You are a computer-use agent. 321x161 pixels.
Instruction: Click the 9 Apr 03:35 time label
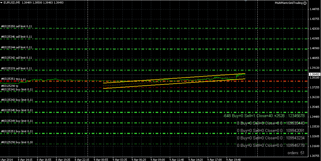pos(120,159)
